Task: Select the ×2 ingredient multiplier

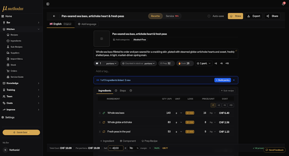Action: [x=218, y=105]
